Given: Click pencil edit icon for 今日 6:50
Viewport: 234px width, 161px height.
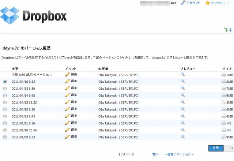Looking at the screenshot, I should [67, 74].
